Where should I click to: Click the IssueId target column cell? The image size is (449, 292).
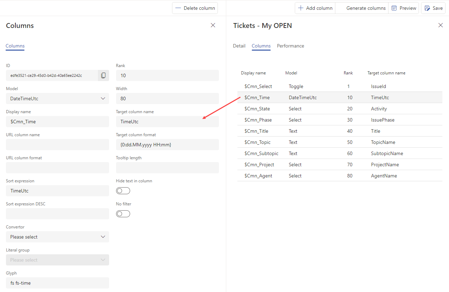pyautogui.click(x=378, y=86)
